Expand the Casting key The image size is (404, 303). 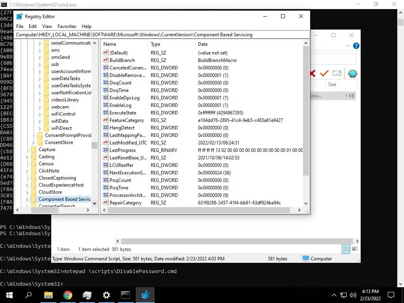[x=27, y=157]
